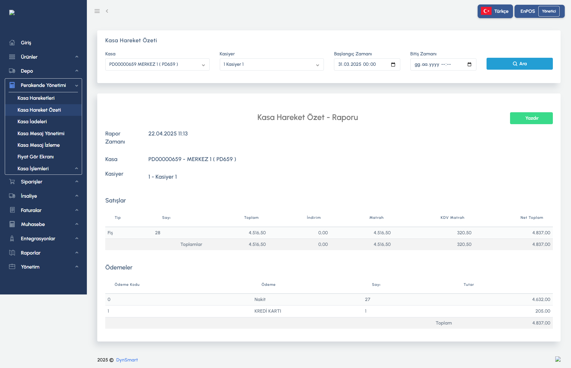Click the hamburger menu icon

[x=97, y=11]
